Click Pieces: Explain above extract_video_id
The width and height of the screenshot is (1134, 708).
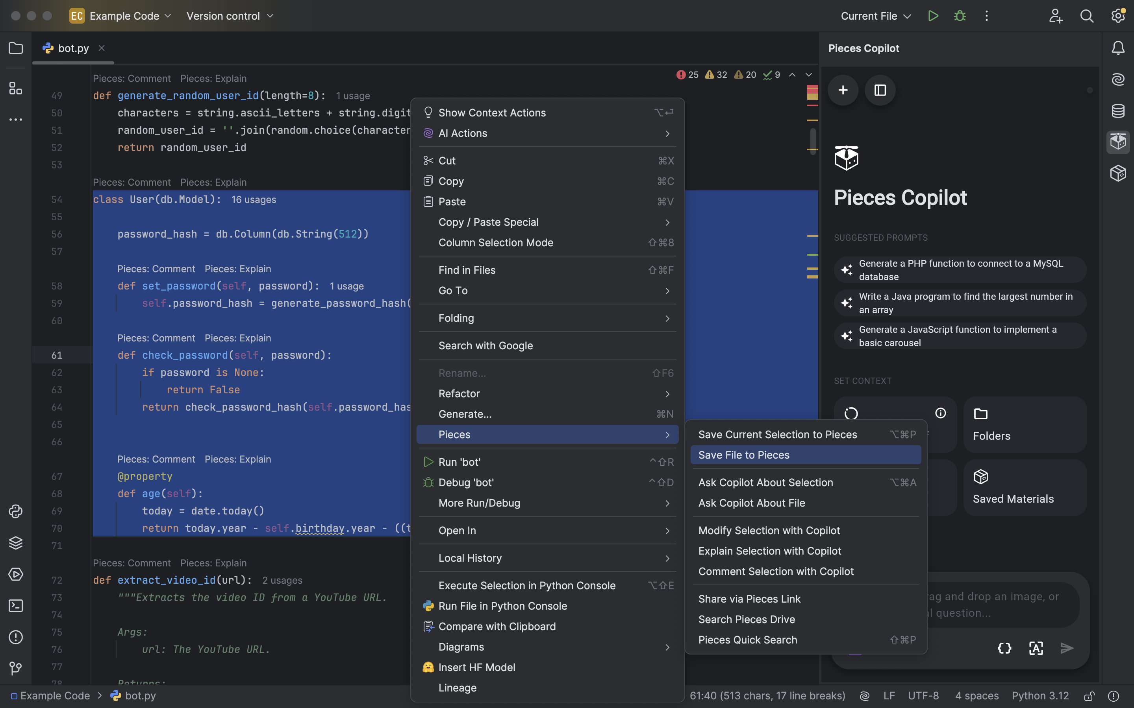pos(213,563)
